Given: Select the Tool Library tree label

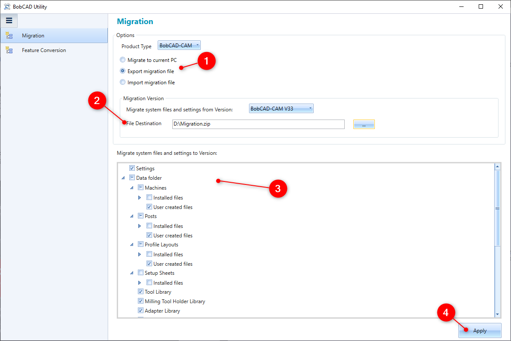Looking at the screenshot, I should 158,292.
